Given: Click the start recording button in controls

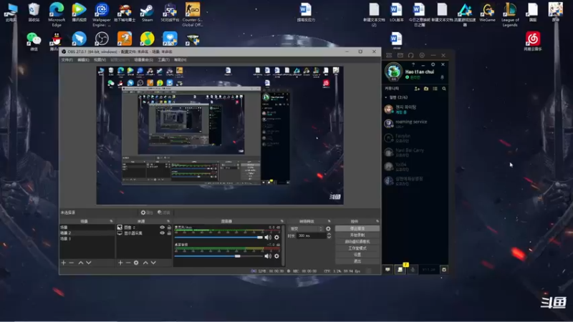Looking at the screenshot, I should pos(357,235).
